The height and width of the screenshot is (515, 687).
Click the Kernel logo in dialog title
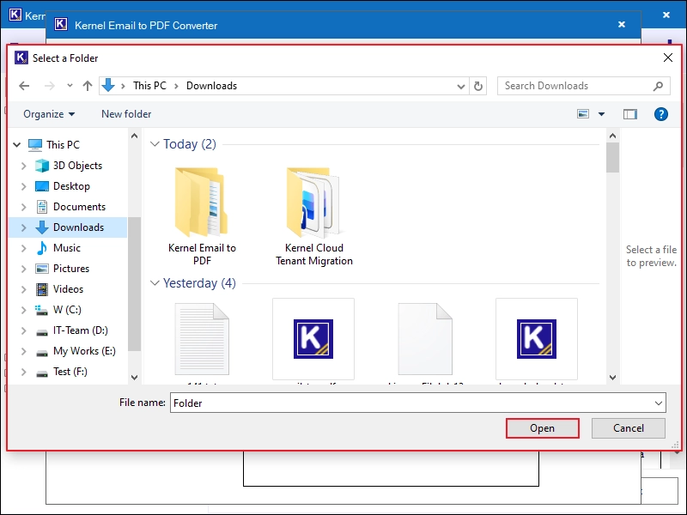click(x=21, y=58)
